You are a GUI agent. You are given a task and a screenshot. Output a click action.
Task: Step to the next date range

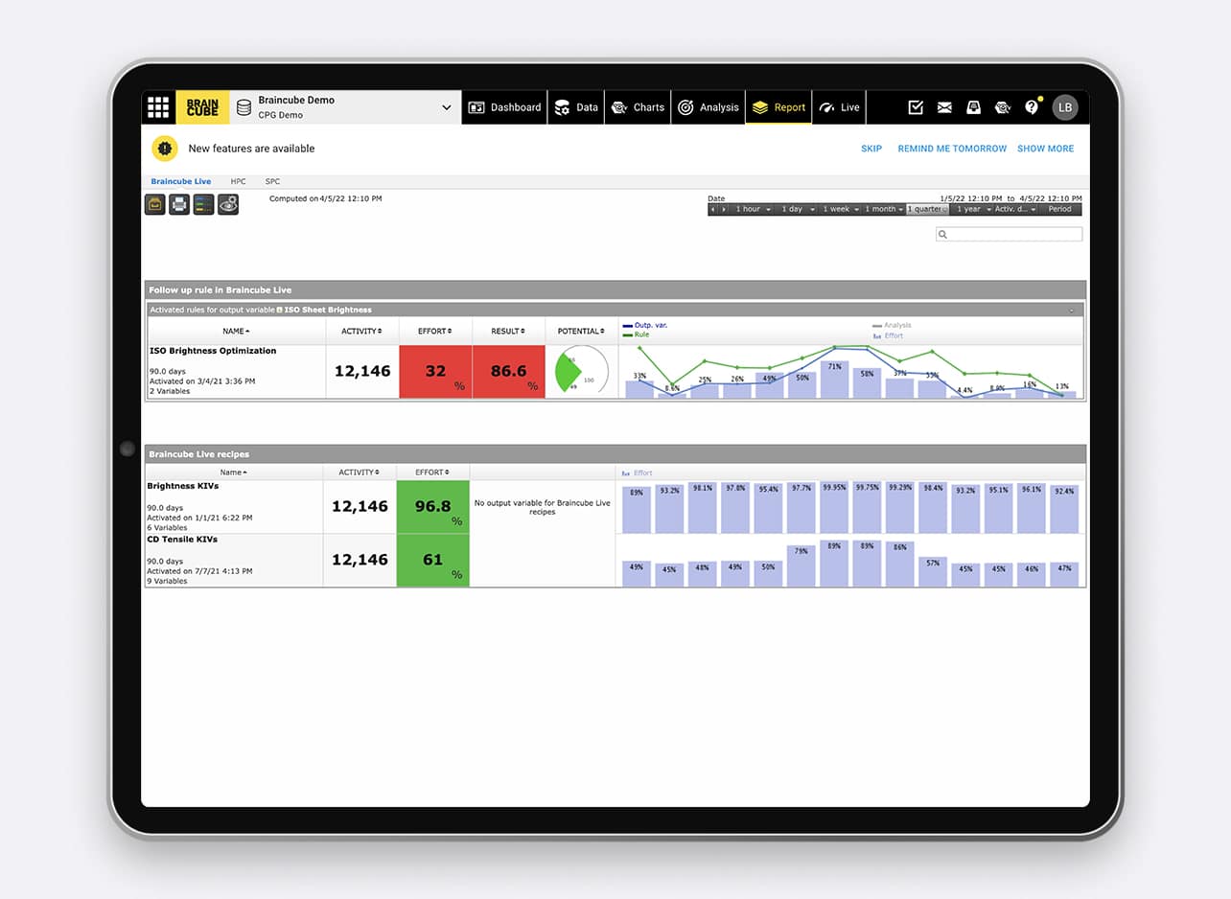click(724, 209)
